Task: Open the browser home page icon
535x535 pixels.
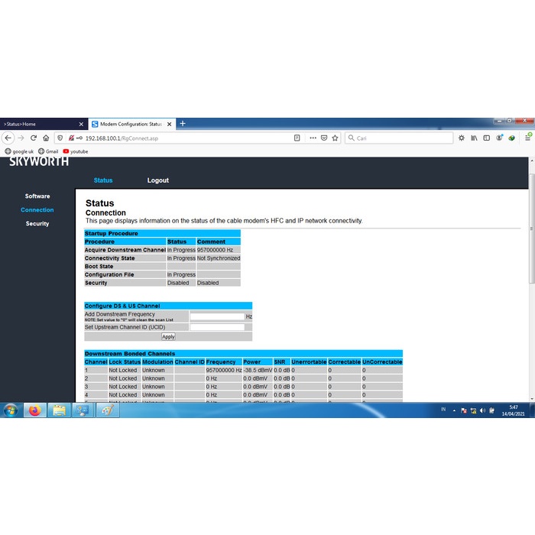Action: (46, 138)
